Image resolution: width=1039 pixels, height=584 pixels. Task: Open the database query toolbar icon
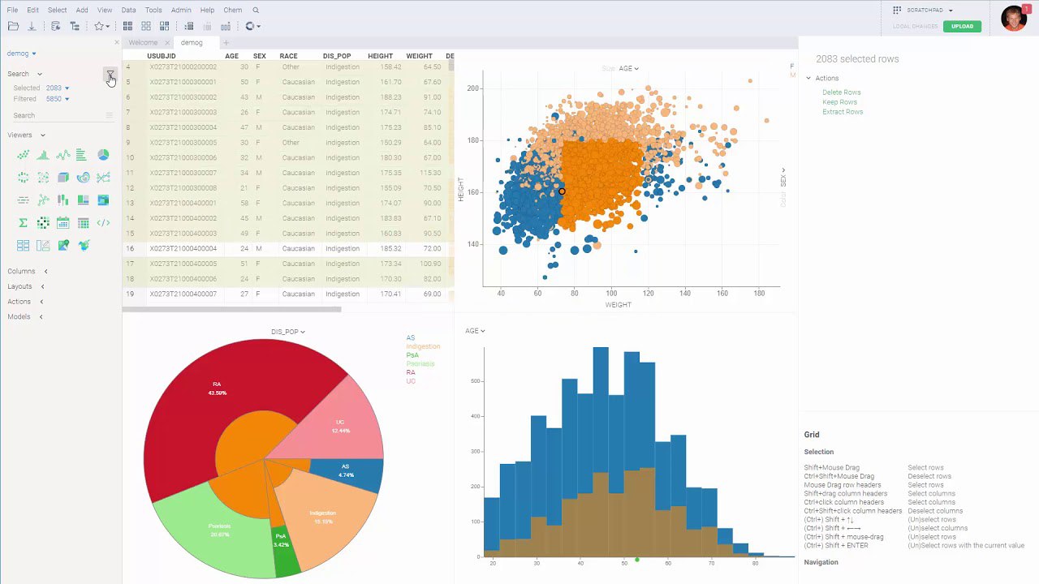pos(56,26)
